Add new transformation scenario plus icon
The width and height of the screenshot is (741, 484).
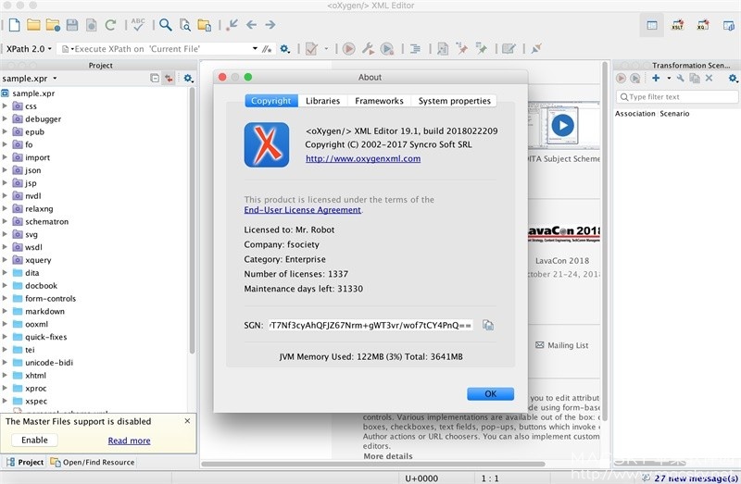click(x=656, y=78)
